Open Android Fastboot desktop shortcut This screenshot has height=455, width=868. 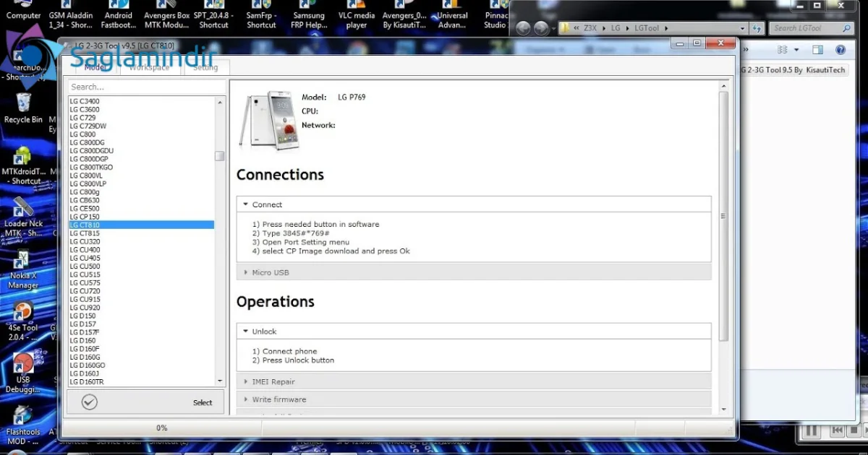point(119,14)
